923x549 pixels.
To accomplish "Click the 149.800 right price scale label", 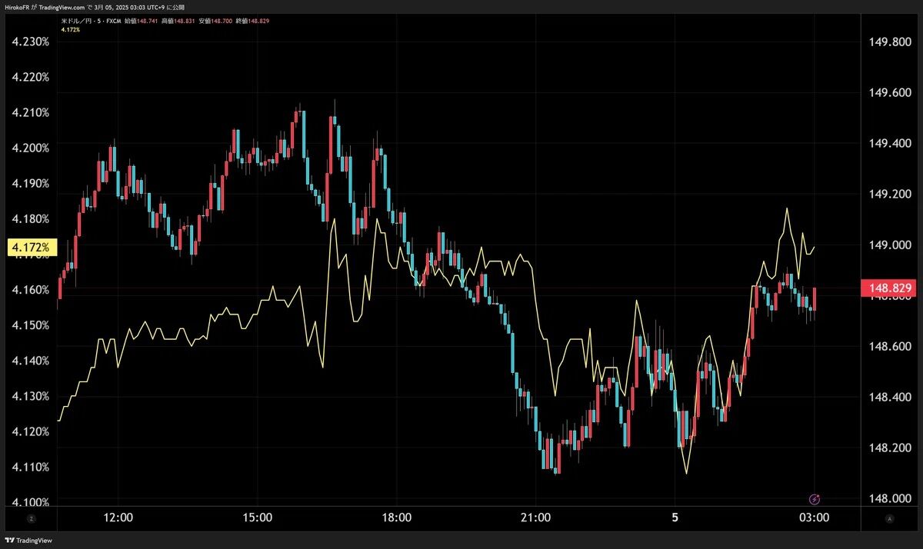I will [891, 42].
